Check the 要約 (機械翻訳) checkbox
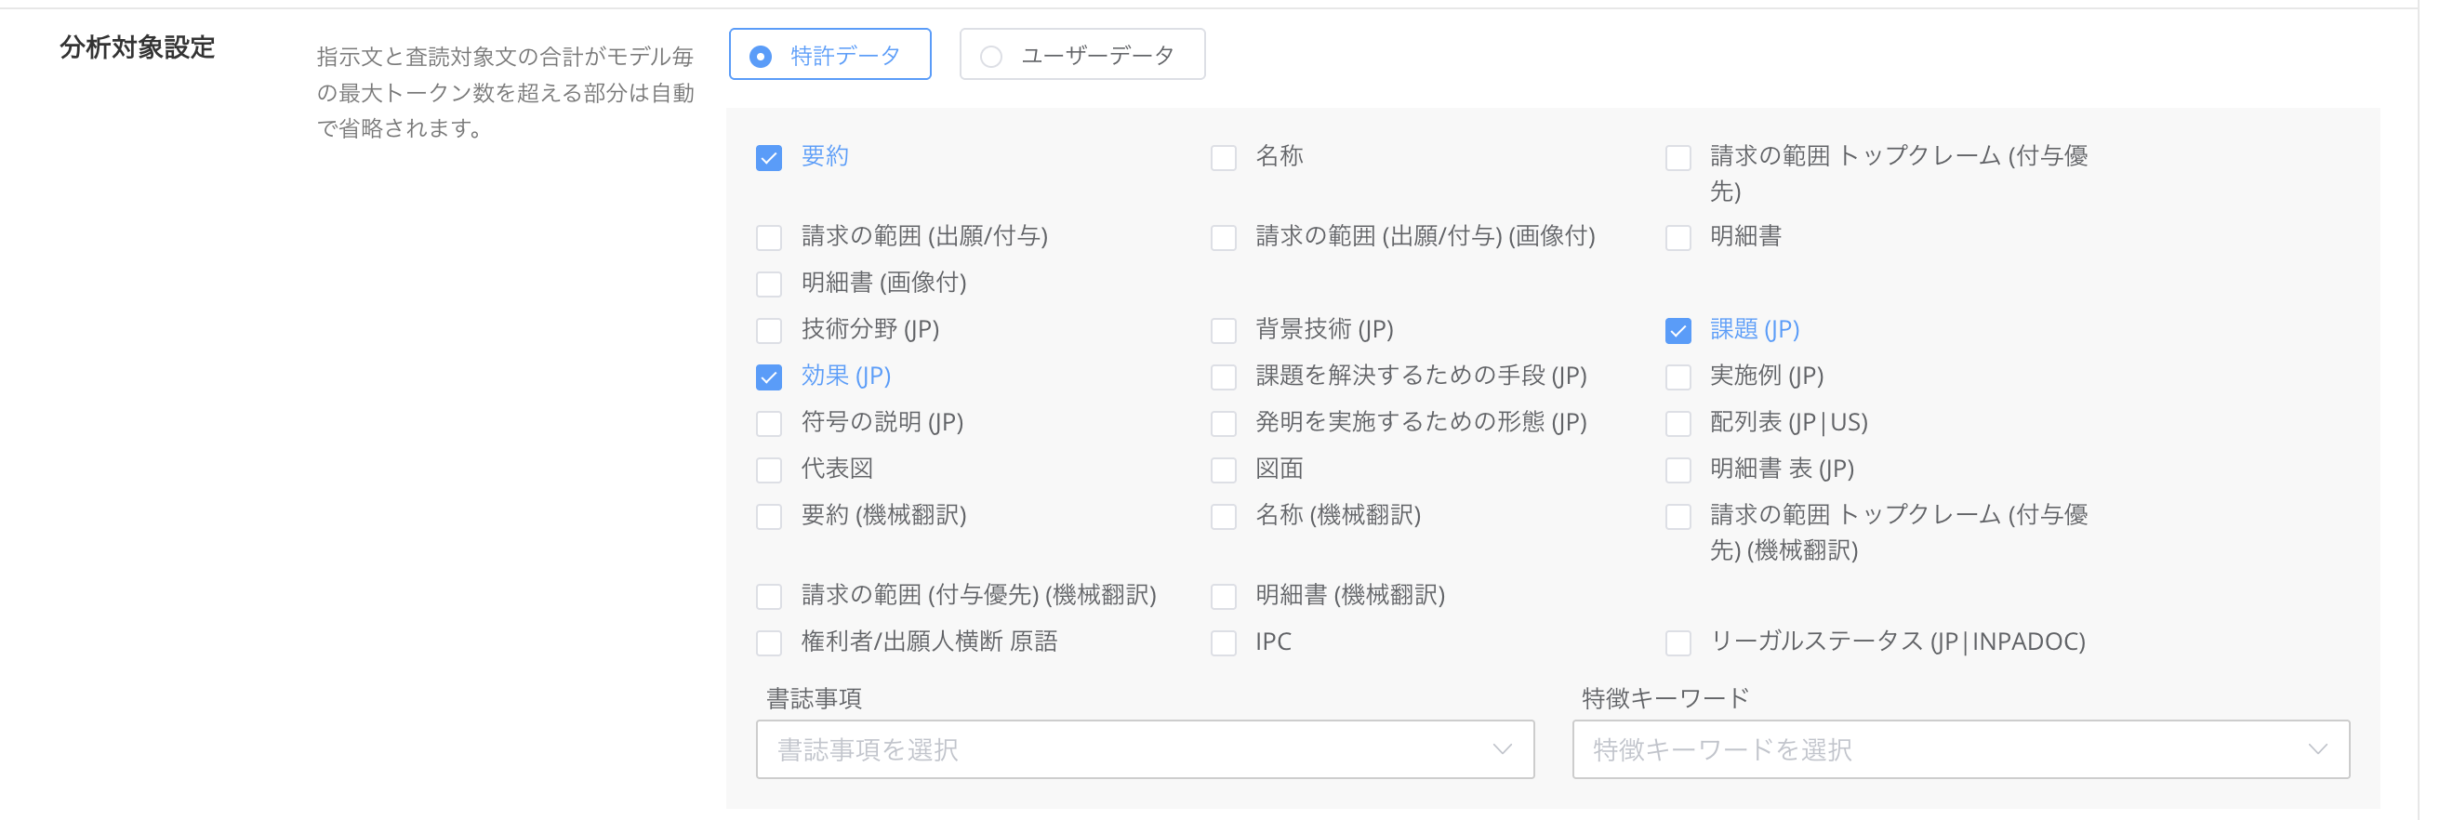The height and width of the screenshot is (820, 2440). (769, 516)
